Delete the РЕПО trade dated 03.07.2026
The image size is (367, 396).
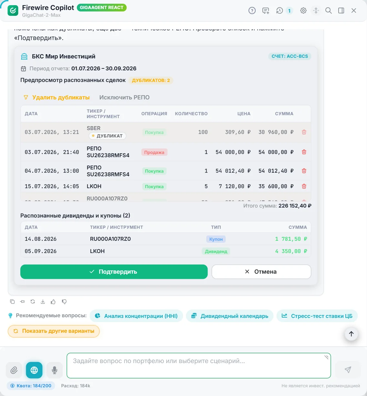pyautogui.click(x=304, y=152)
